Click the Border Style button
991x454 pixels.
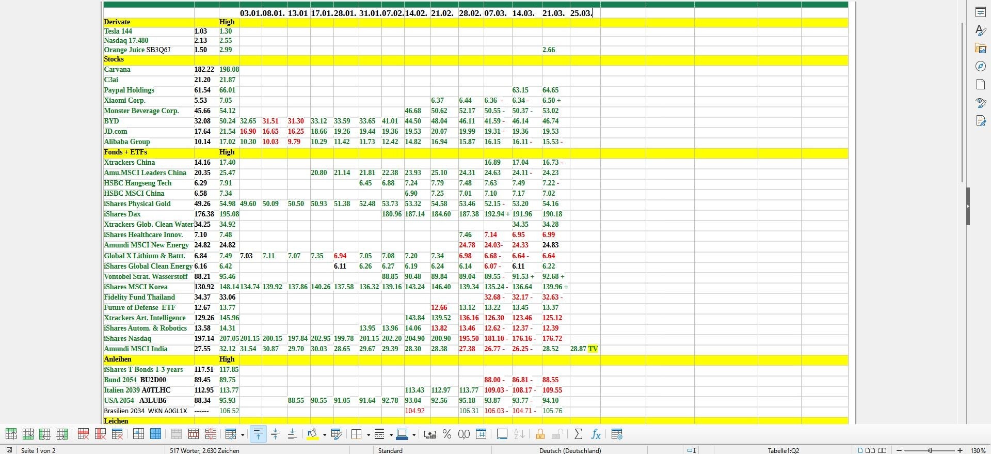click(379, 434)
